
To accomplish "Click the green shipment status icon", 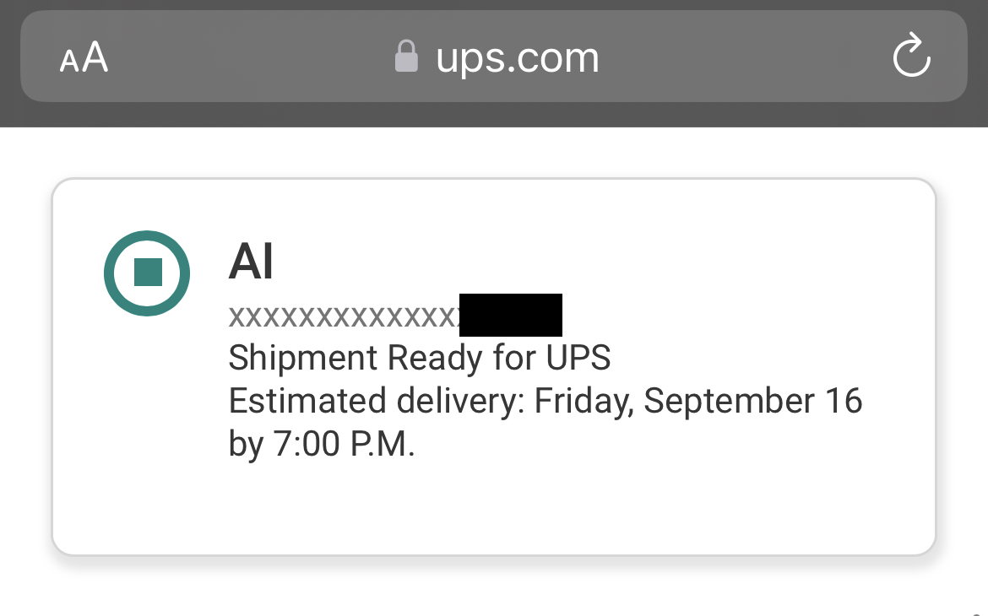I will point(147,273).
